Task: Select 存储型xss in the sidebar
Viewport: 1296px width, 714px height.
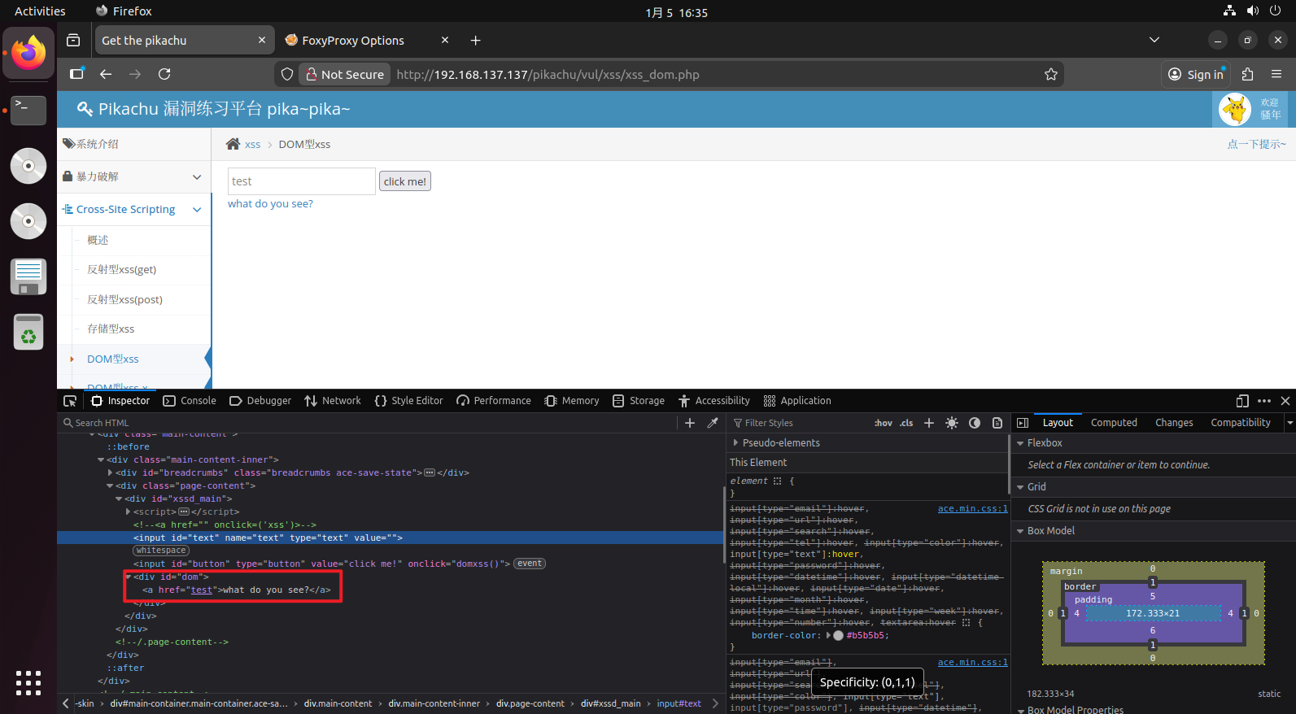Action: coord(111,329)
